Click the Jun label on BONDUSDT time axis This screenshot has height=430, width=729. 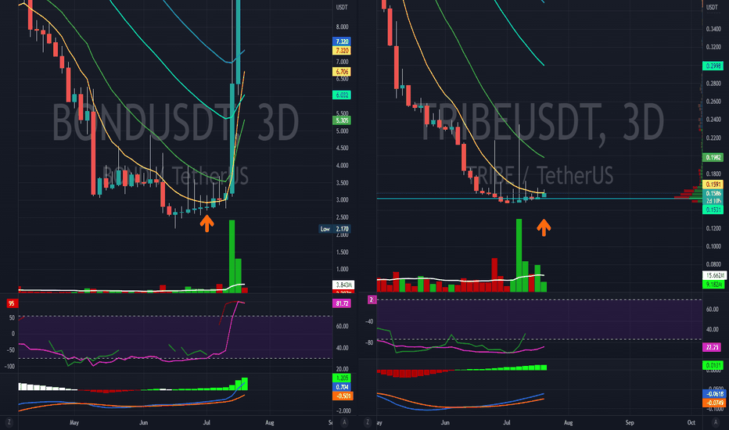(x=144, y=422)
